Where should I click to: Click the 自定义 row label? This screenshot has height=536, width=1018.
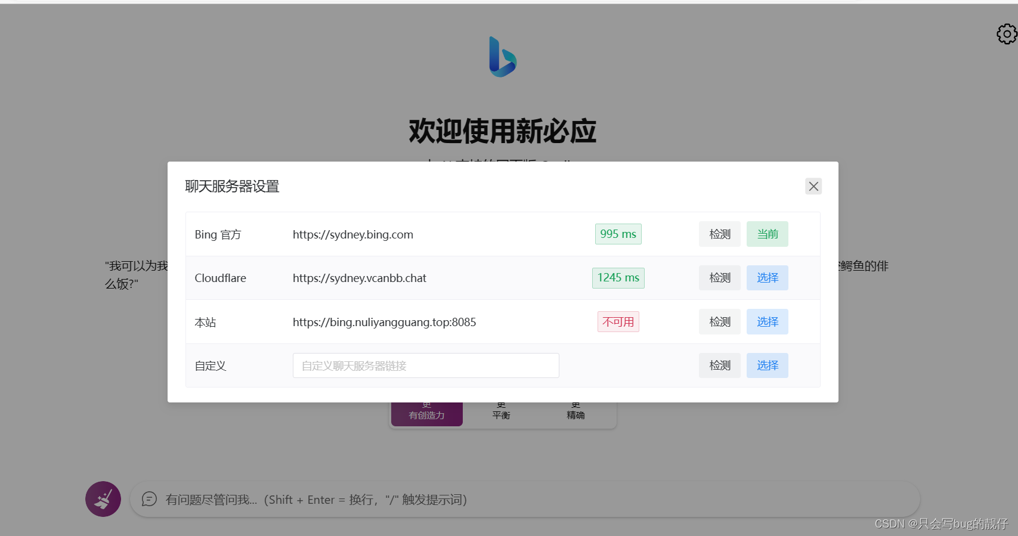pos(211,365)
